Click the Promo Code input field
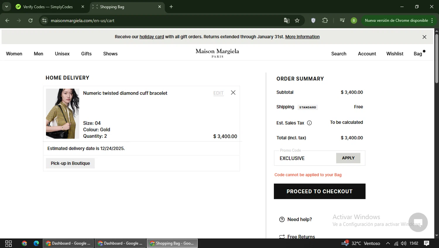 click(x=306, y=158)
